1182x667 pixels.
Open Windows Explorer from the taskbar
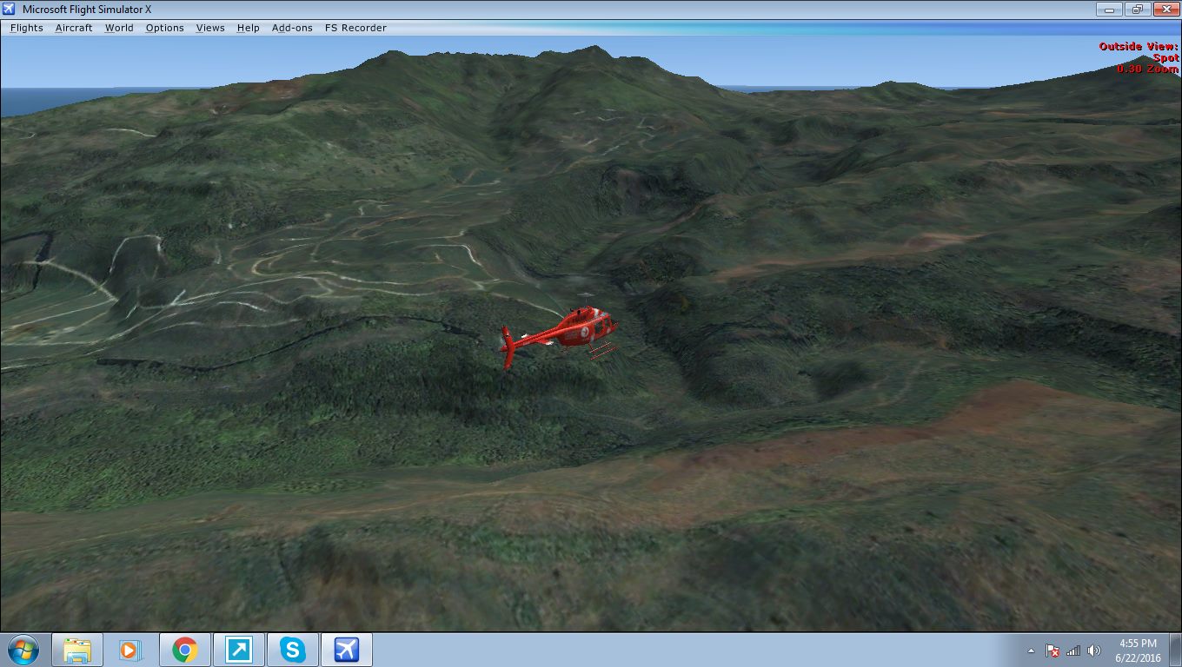coord(76,649)
